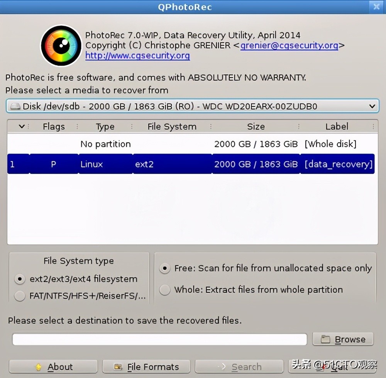Viewport: 386px width, 378px height.
Task: Click the [data_recovery] label cell
Action: [x=338, y=164]
